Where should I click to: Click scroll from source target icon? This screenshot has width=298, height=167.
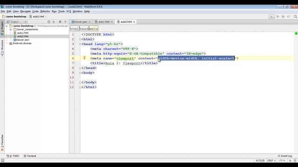coord(49,22)
